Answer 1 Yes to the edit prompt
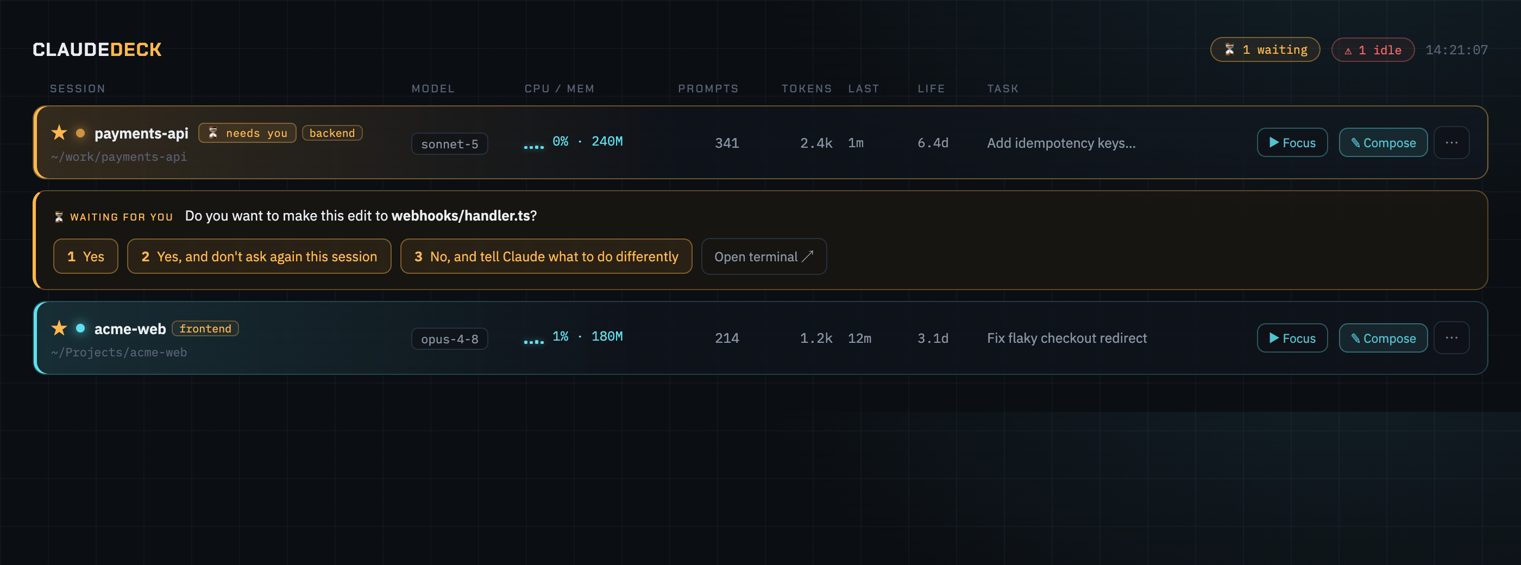Image resolution: width=1521 pixels, height=565 pixels. [86, 256]
